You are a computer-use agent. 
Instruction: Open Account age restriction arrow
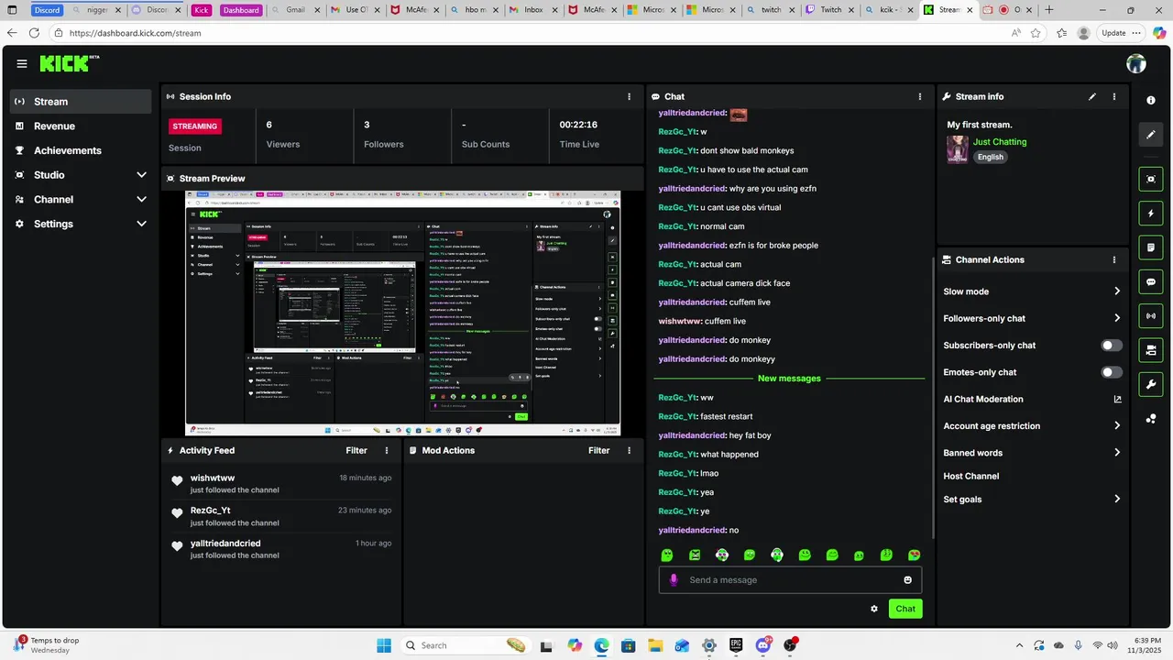coord(1117,425)
